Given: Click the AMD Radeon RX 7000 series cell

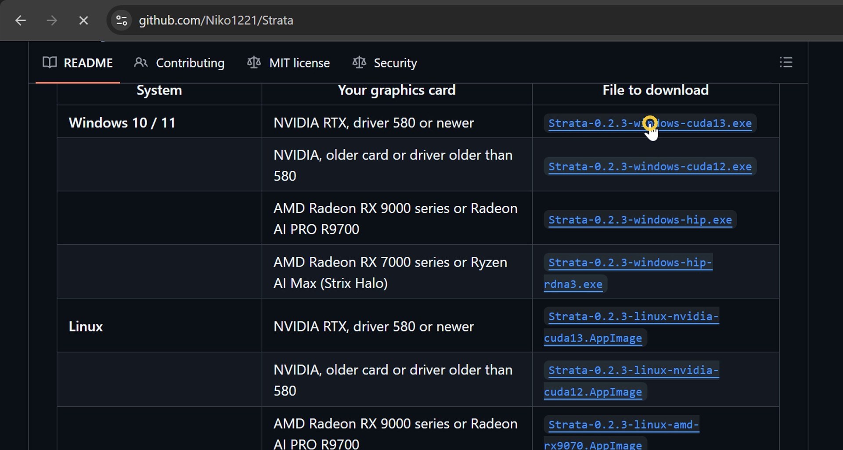Looking at the screenshot, I should pos(397,272).
